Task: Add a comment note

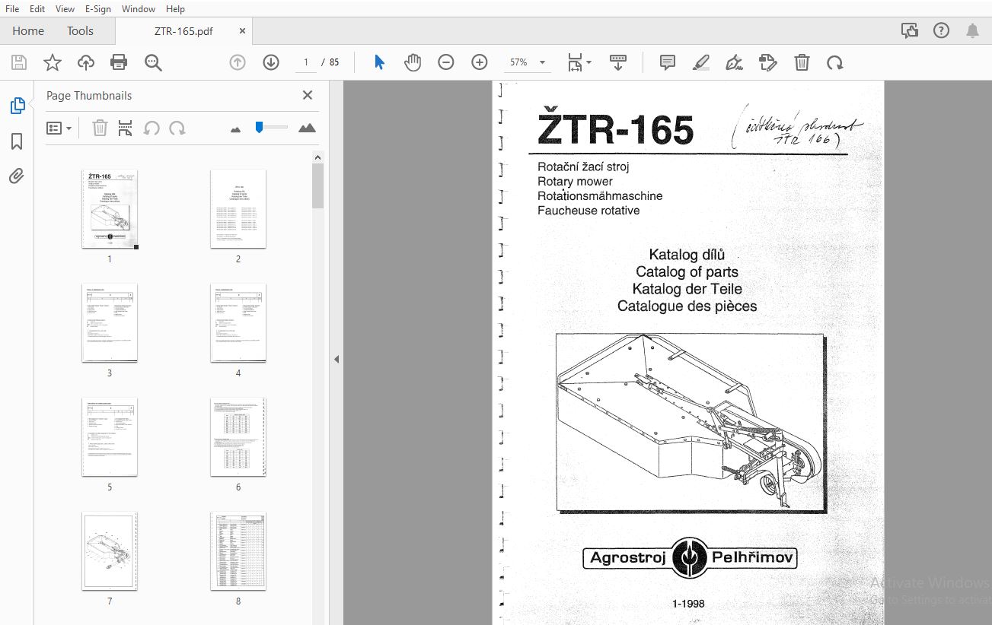Action: tap(668, 62)
